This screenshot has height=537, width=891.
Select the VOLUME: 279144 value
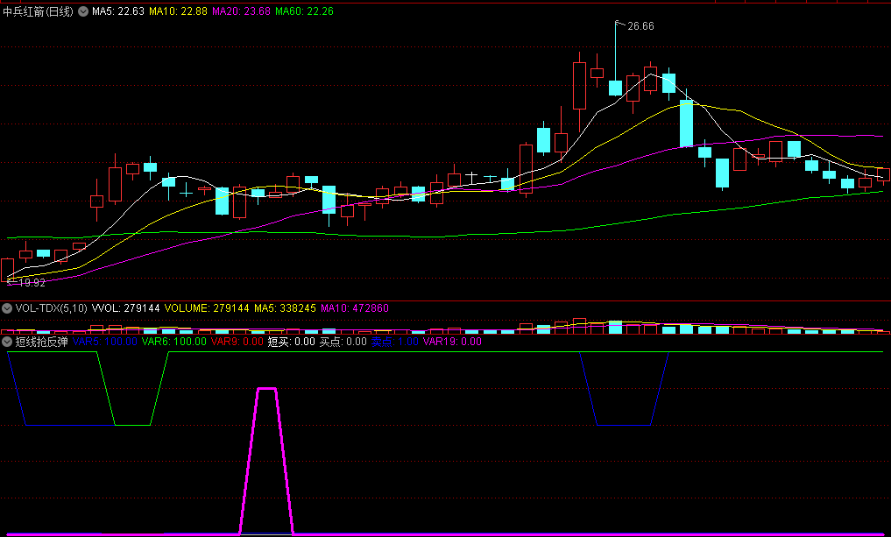point(207,308)
